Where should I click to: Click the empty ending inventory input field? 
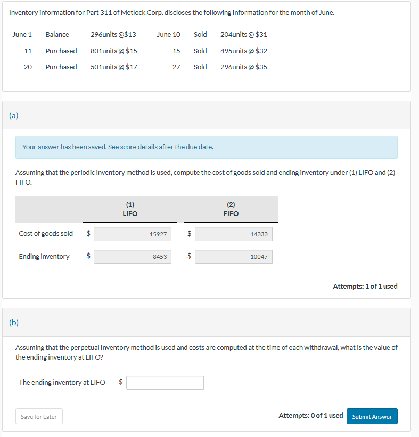click(x=165, y=382)
